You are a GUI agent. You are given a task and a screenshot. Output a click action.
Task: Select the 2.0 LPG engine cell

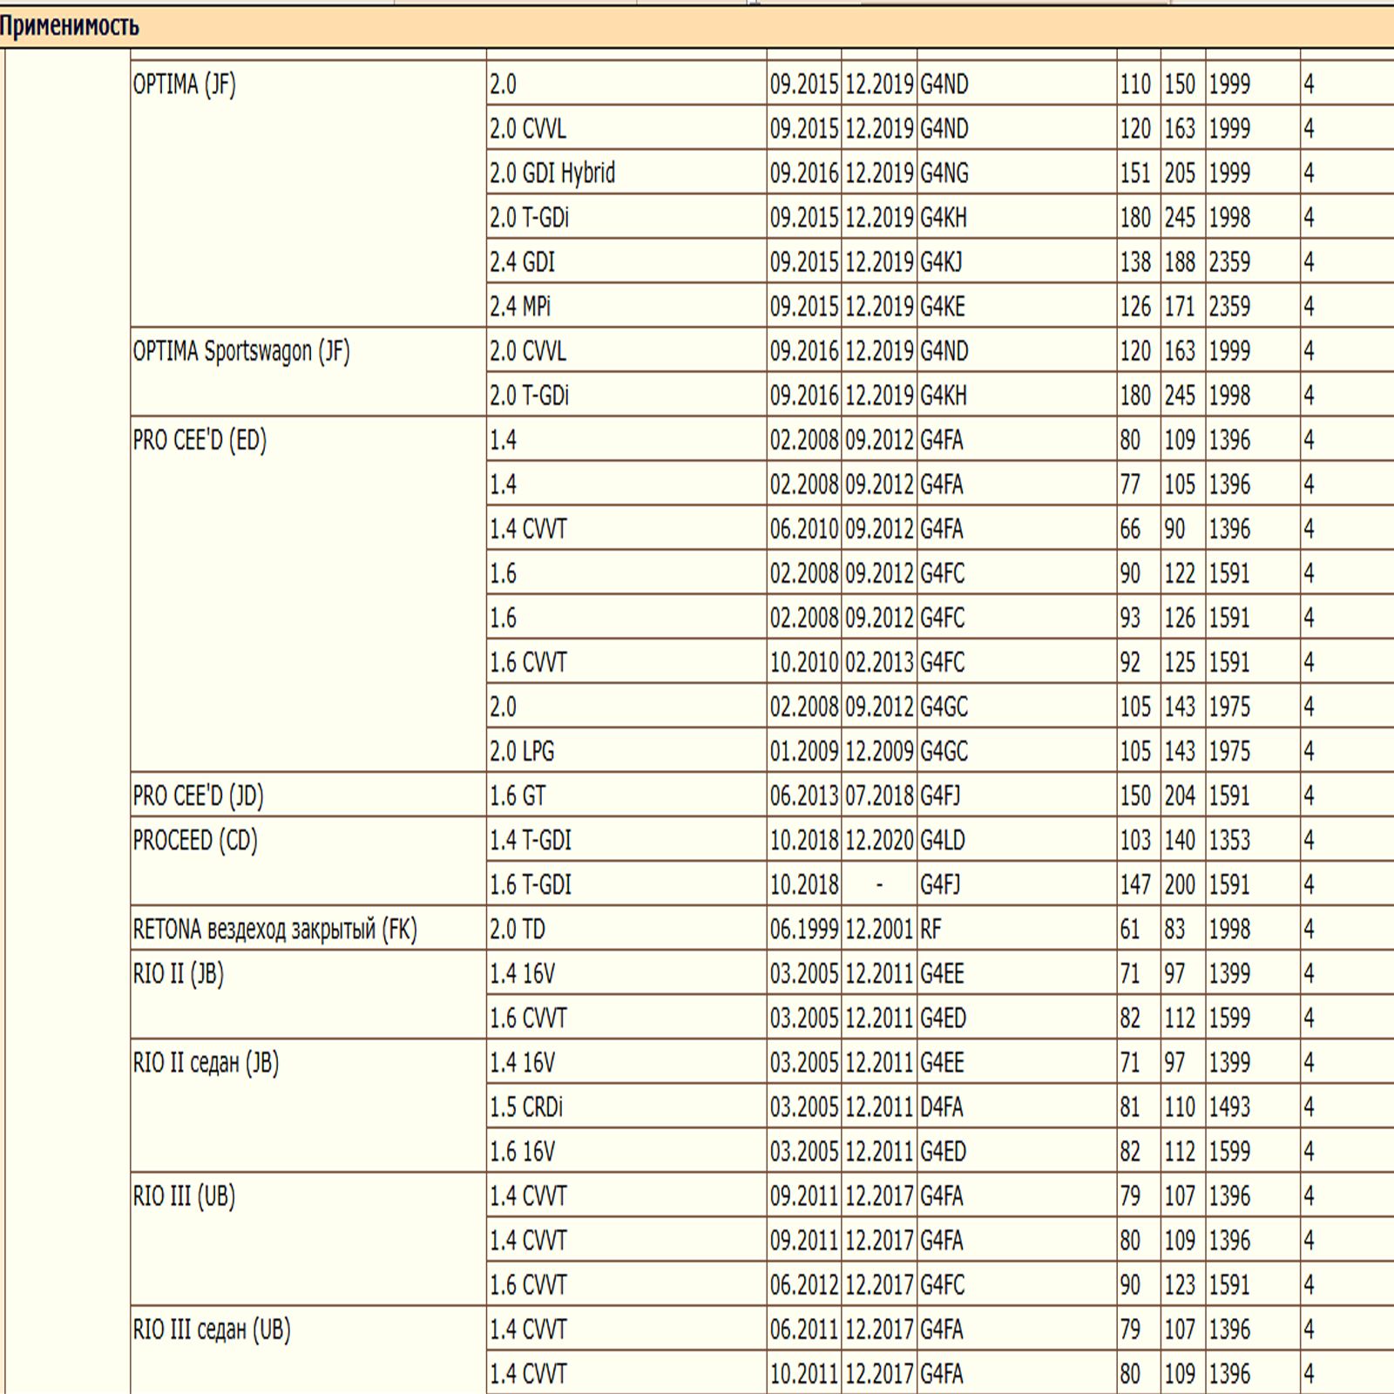pos(522,751)
